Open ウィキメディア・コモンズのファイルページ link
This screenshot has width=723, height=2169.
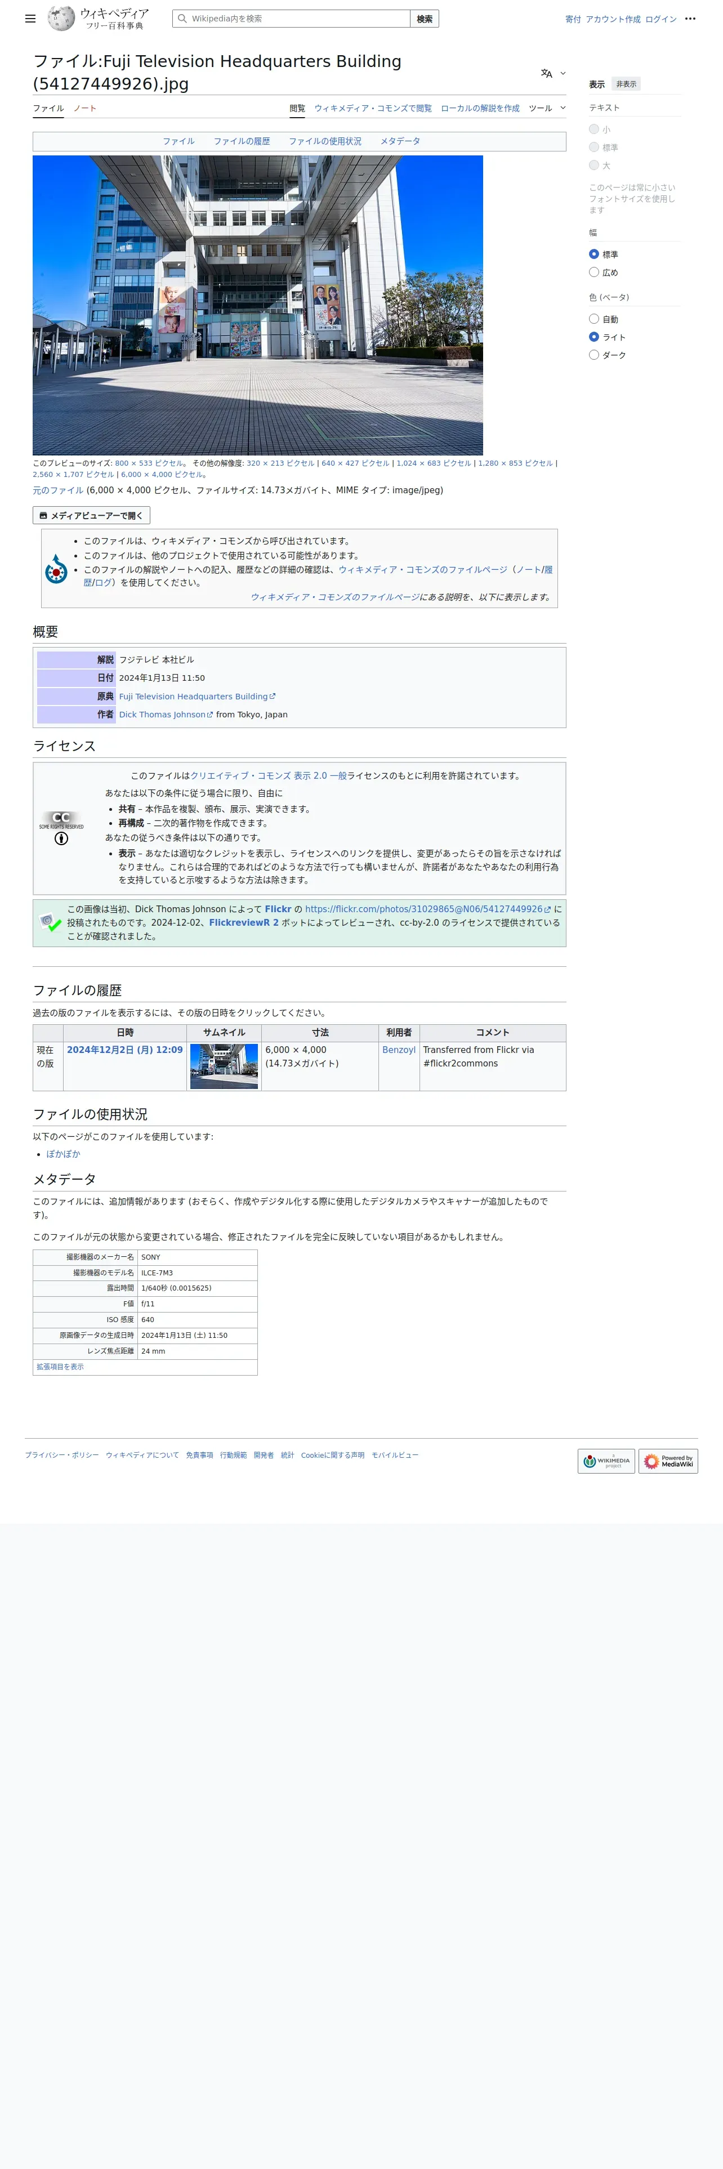[423, 569]
